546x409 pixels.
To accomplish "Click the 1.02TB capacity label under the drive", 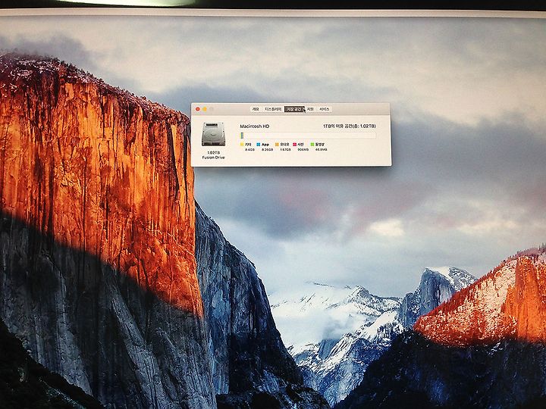I will (x=213, y=153).
